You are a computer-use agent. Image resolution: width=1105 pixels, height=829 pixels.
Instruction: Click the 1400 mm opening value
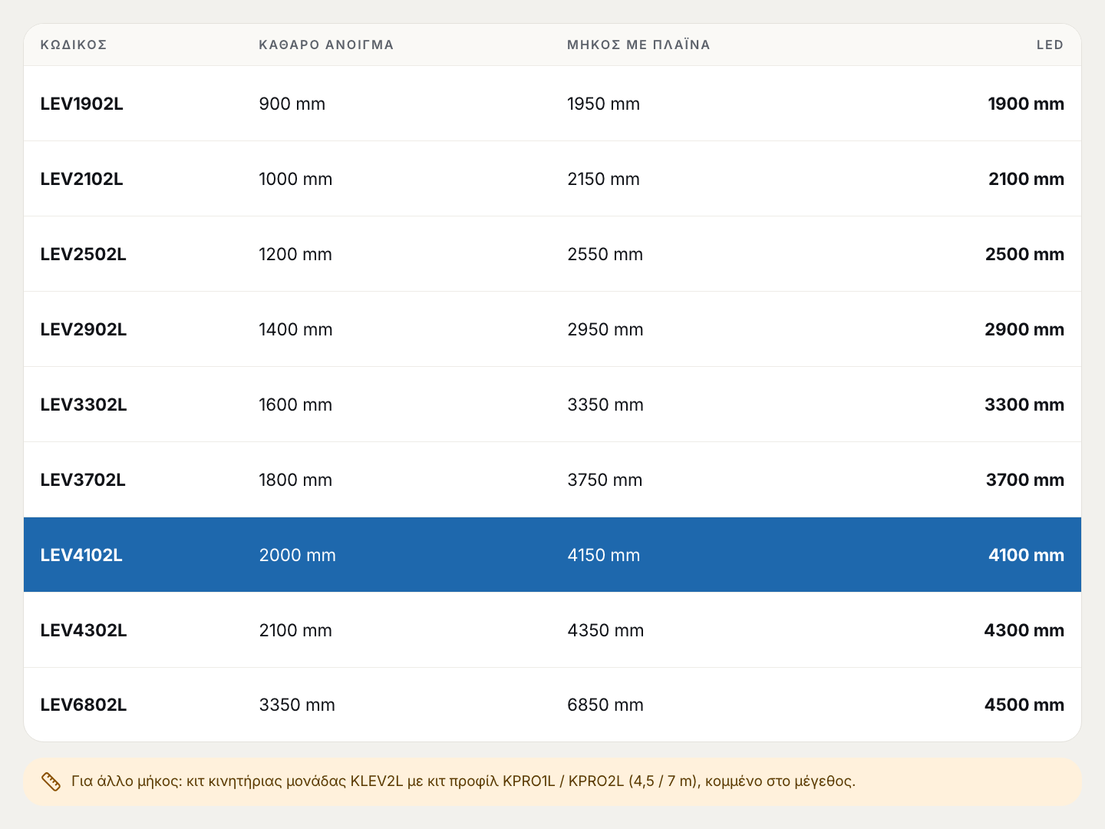(x=295, y=329)
